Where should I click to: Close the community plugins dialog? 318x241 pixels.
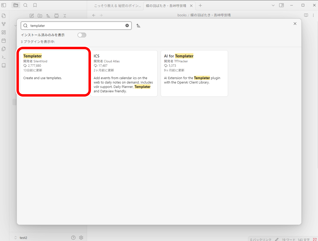click(x=295, y=24)
